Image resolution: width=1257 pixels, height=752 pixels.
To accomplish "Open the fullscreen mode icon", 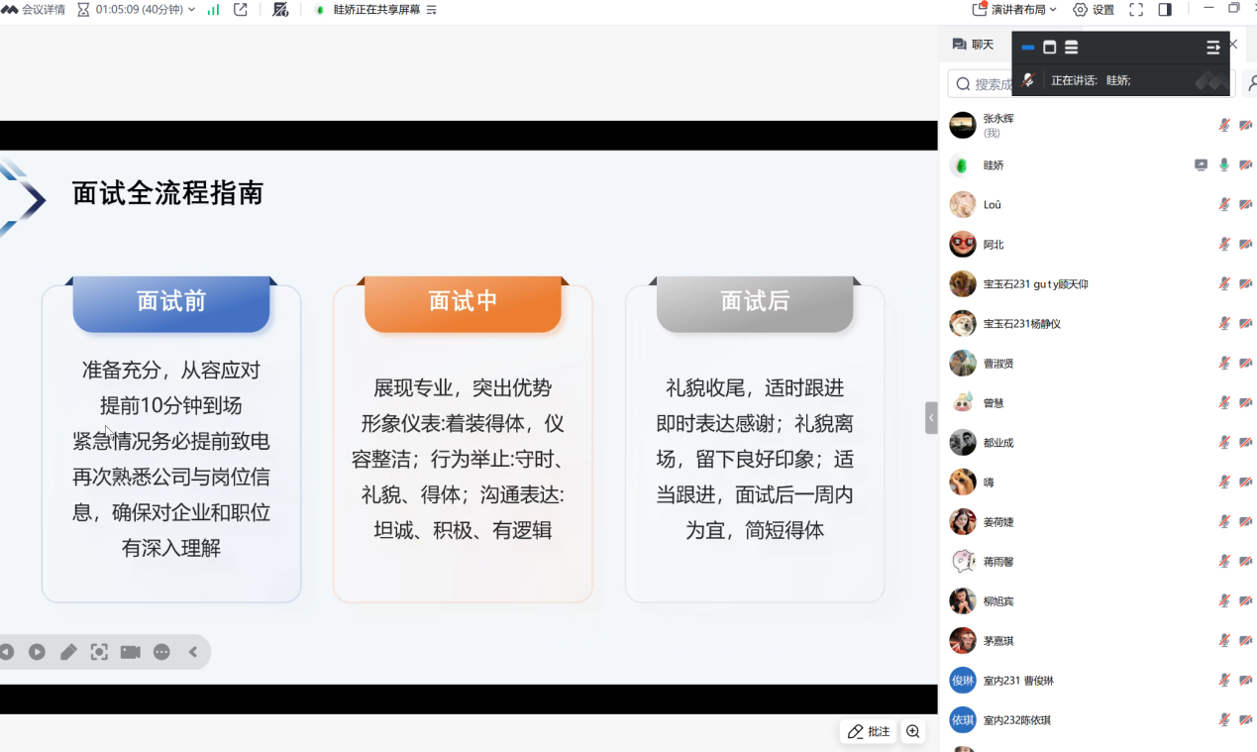I will [1136, 10].
